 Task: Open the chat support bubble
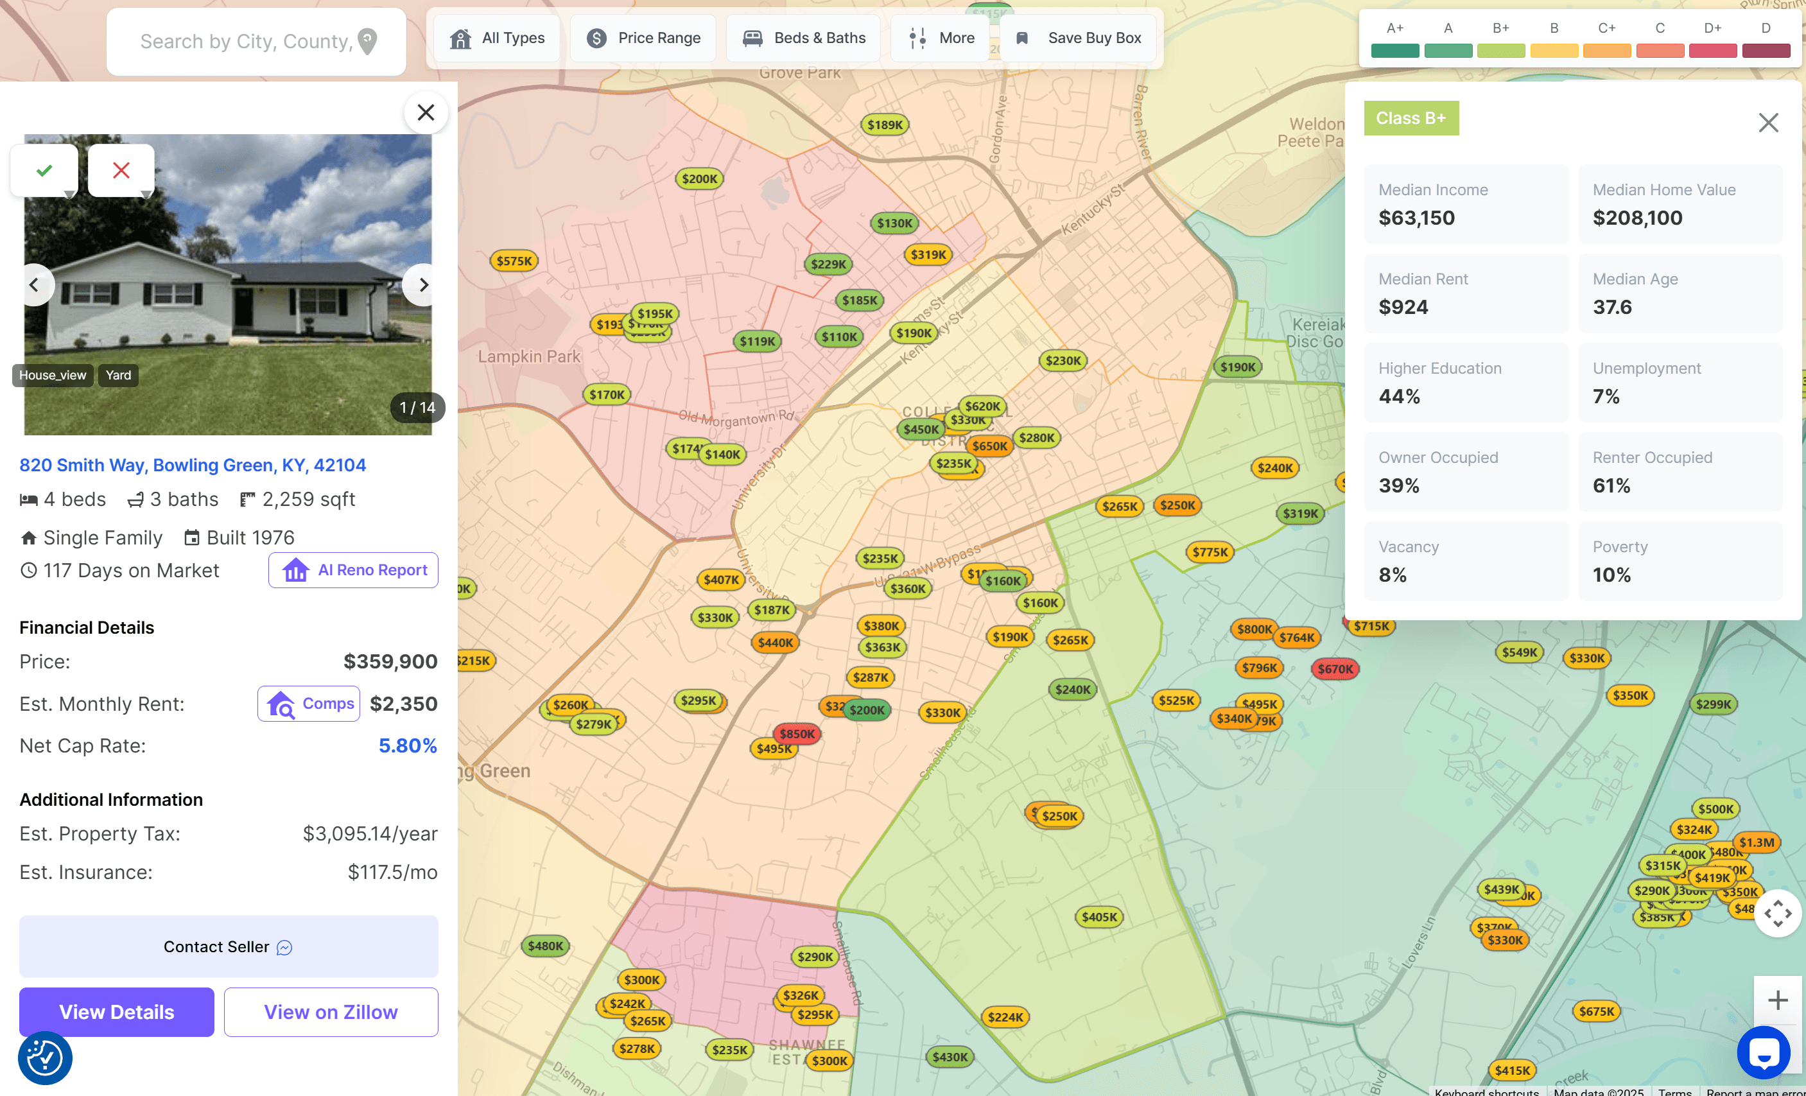pos(1764,1053)
